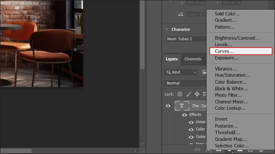Switch to the Channels tab
Screen dimensions: 275x154
192,59
